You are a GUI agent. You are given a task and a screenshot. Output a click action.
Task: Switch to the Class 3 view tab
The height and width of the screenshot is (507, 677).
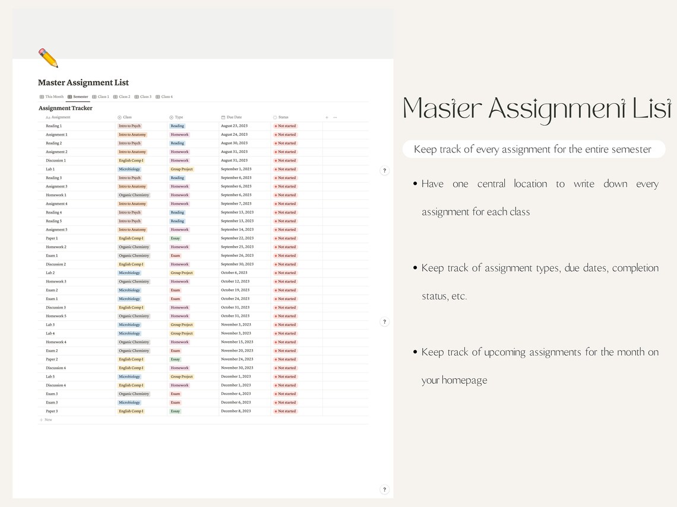pos(144,96)
